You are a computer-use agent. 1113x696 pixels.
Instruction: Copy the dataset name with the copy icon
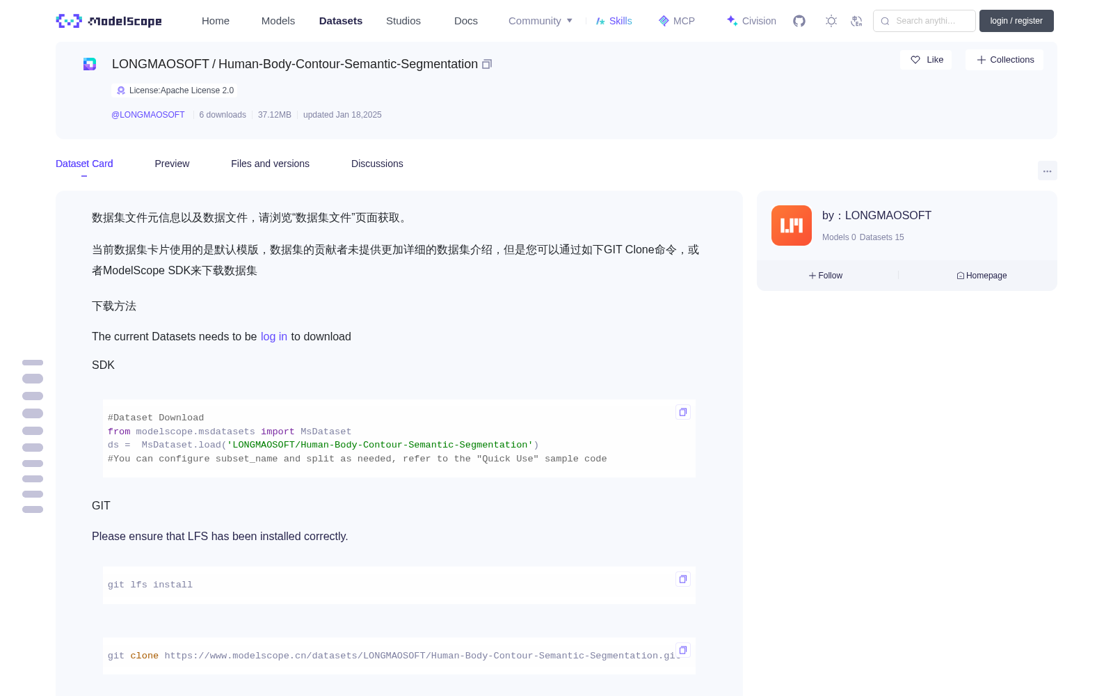click(487, 64)
